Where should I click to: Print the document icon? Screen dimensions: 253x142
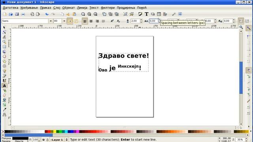click(23, 14)
